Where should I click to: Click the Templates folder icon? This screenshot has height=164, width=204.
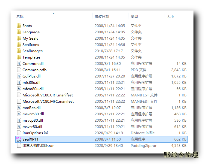point(19,57)
